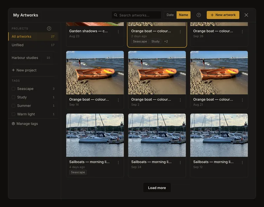
Task: Sort artworks by Date
Action: [x=170, y=15]
